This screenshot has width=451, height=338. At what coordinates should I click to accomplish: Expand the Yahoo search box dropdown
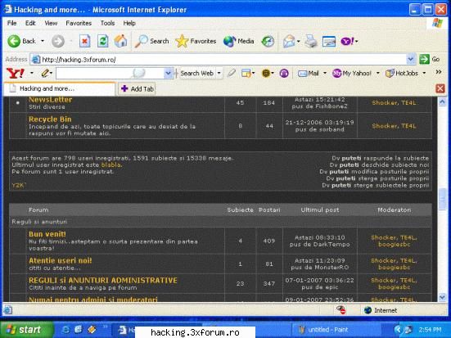point(169,74)
